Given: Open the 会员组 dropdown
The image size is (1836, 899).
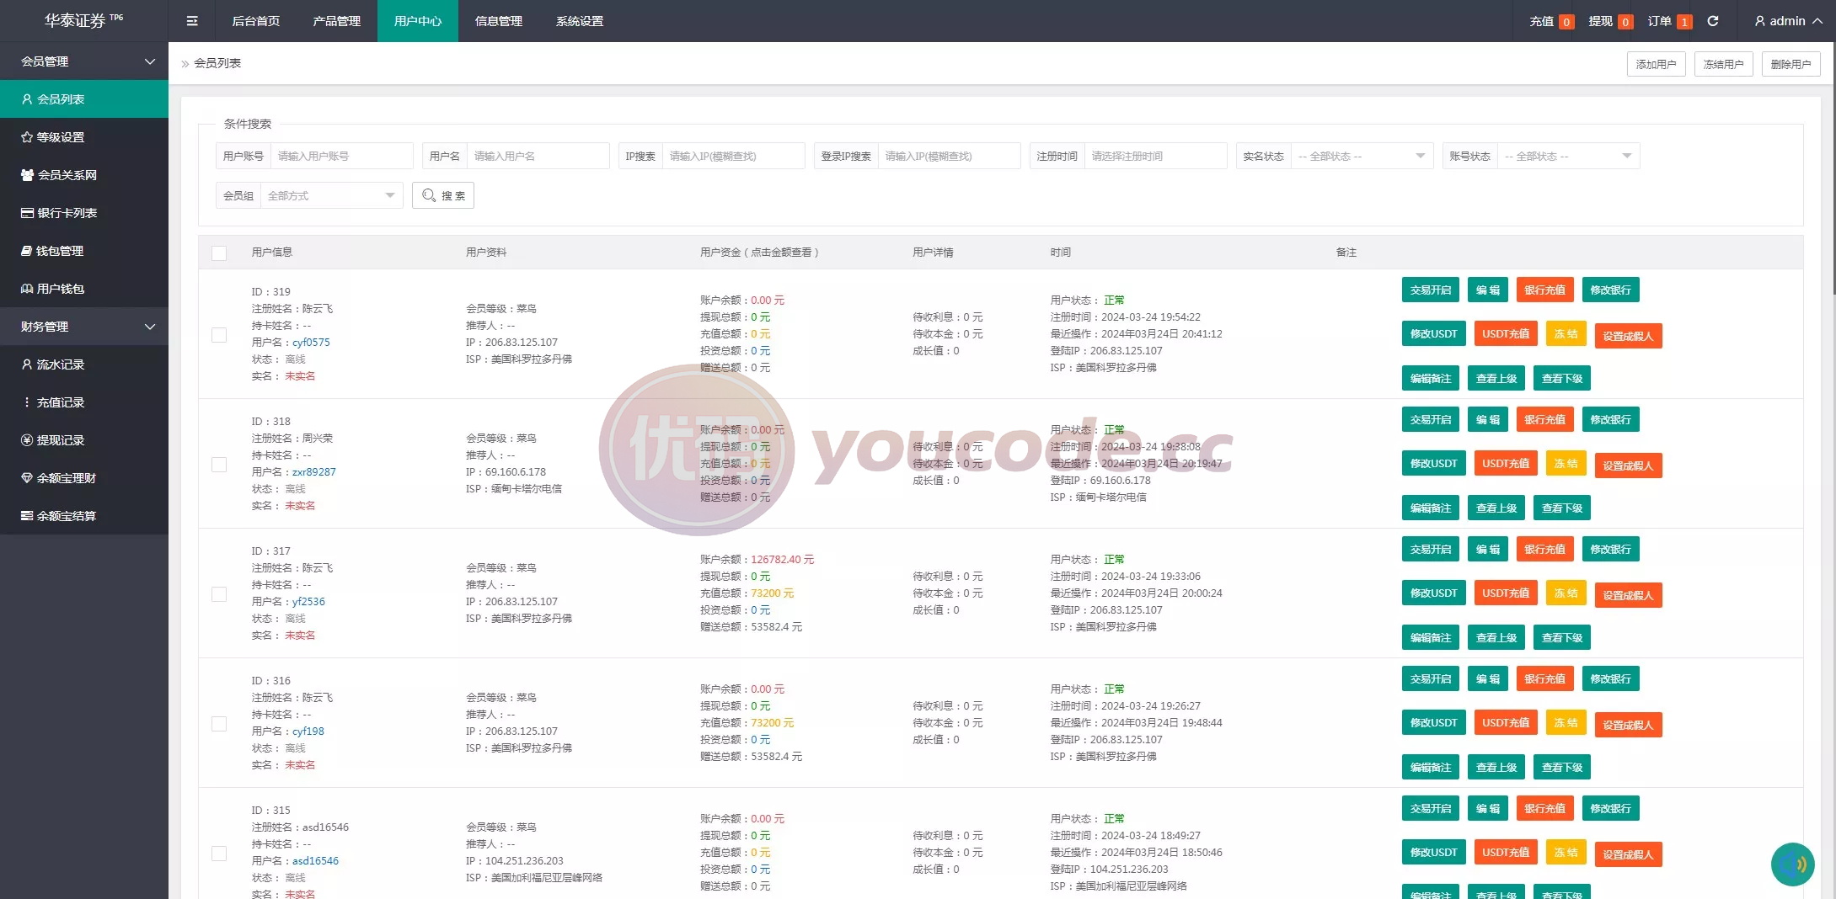Looking at the screenshot, I should coord(331,195).
